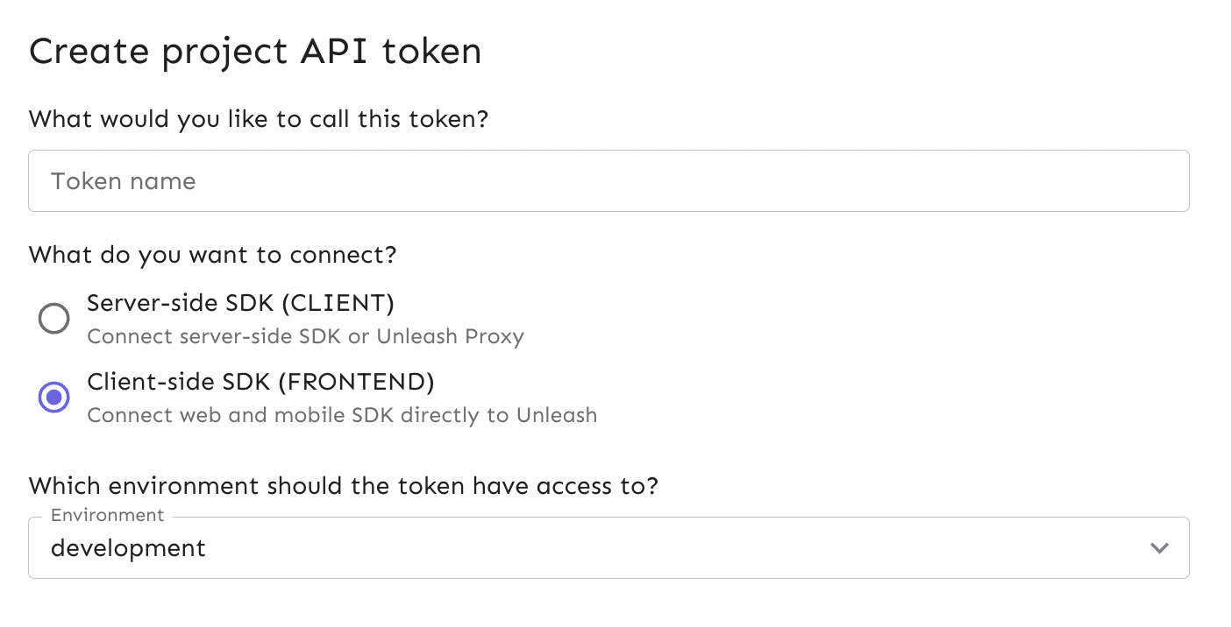Select the word 'development' in the environment field

click(x=129, y=547)
